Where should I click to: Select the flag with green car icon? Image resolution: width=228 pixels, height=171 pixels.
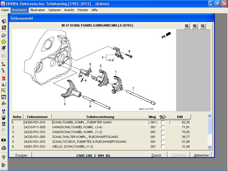[4, 64]
